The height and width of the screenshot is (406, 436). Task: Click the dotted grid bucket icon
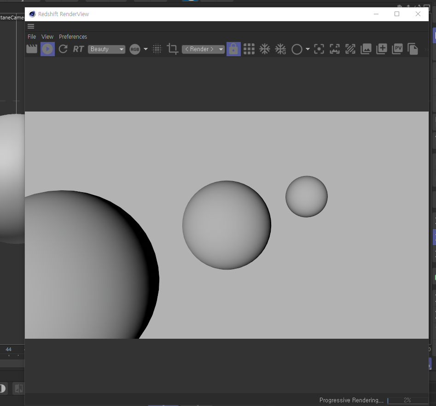tap(157, 49)
